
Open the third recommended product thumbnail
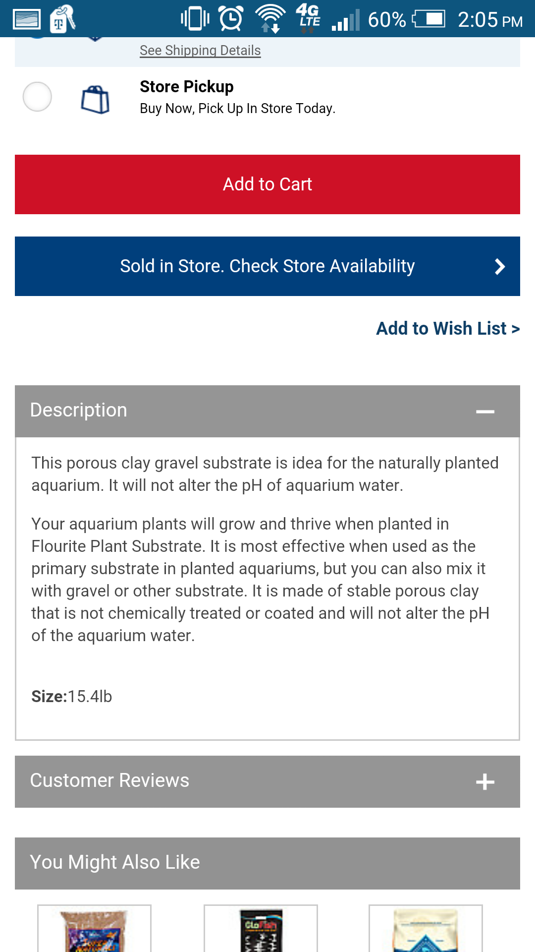426,928
